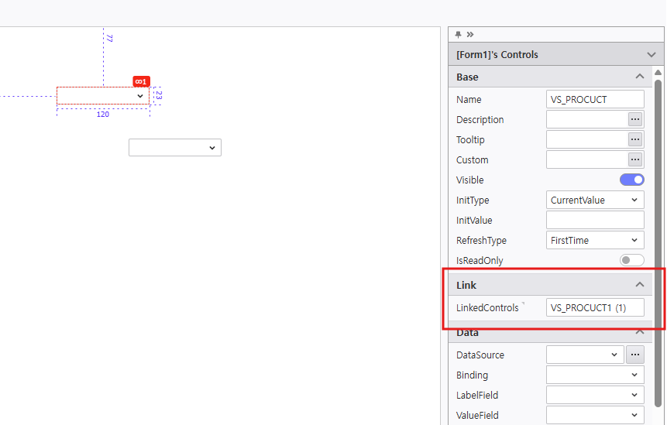Click the pin icon on properties panel
This screenshot has height=425, width=667.
tap(458, 34)
